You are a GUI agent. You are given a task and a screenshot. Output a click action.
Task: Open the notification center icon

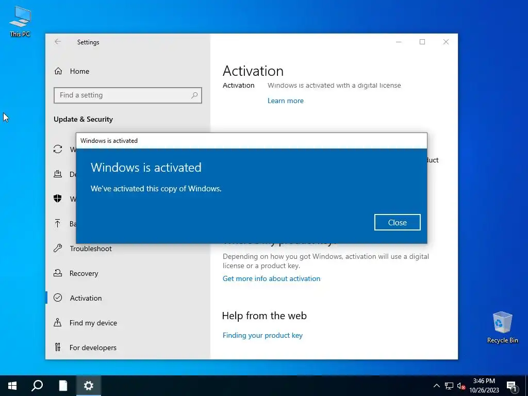click(511, 386)
